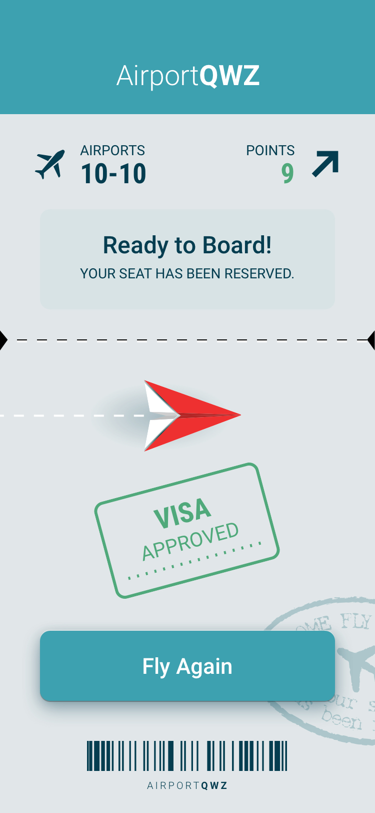Tap the red paper airplane
Screen dimensions: 375x813
[x=192, y=416]
